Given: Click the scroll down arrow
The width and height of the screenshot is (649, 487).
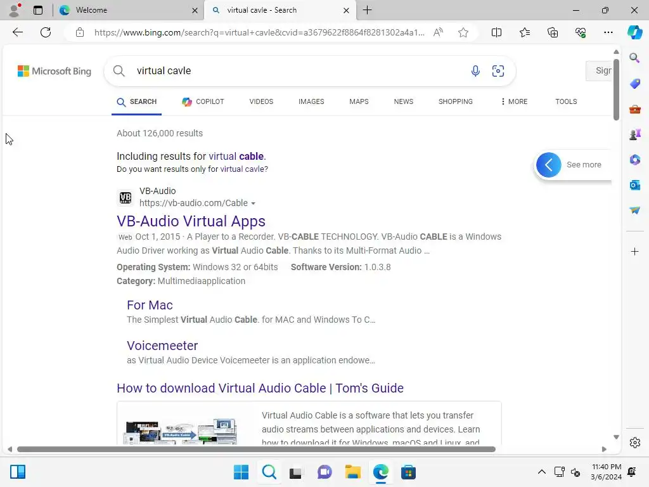Looking at the screenshot, I should coord(616,438).
